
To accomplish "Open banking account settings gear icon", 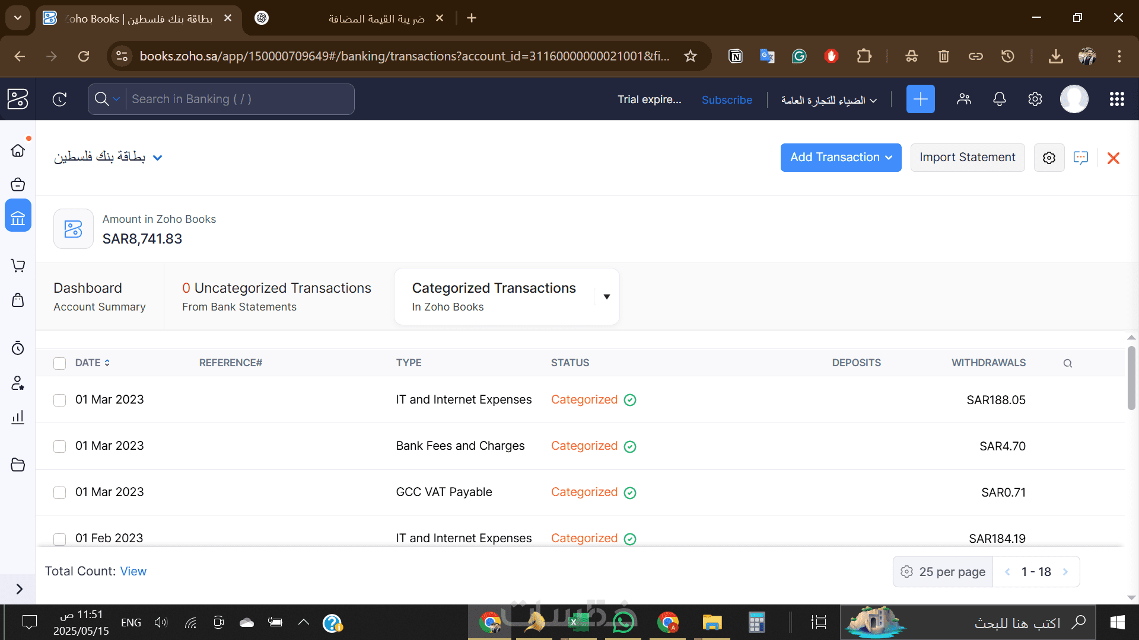I will tap(1049, 158).
